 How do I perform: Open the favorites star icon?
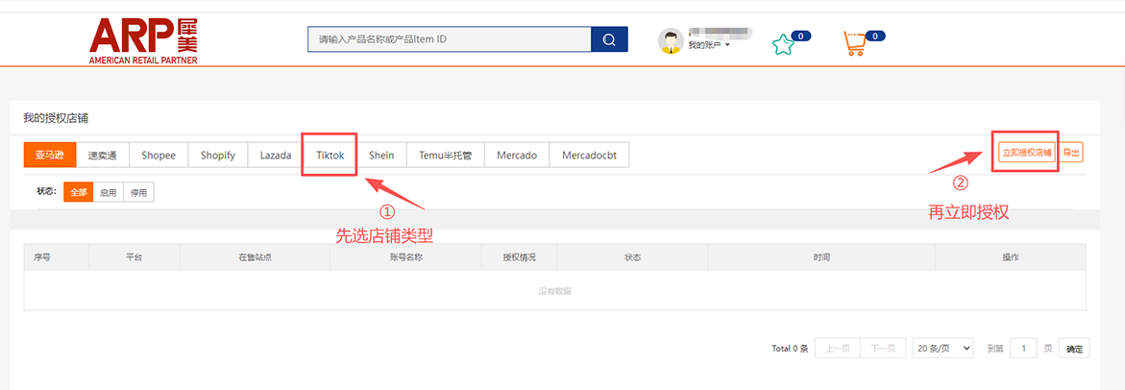(x=781, y=46)
